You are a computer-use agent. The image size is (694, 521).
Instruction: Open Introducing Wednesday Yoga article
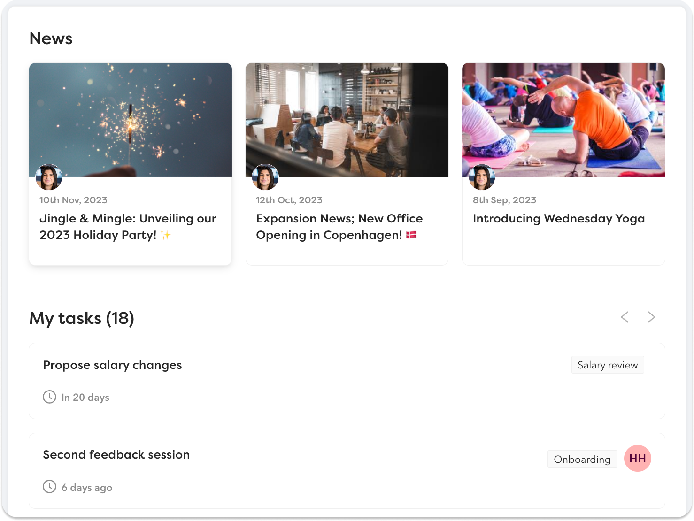click(559, 219)
